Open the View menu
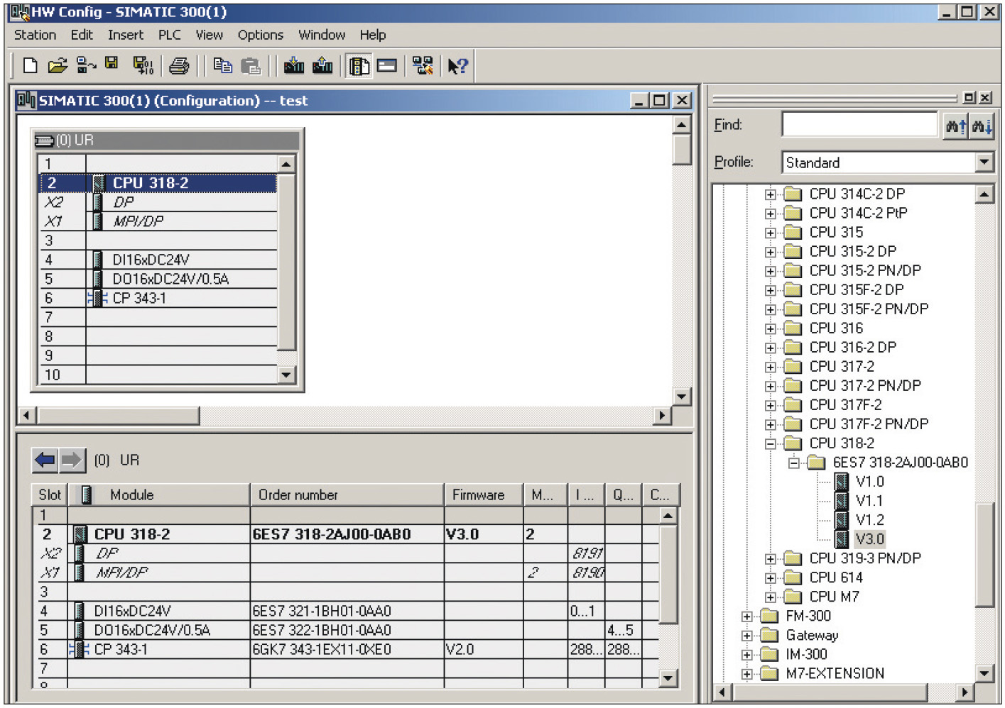The height and width of the screenshot is (708, 1005). pyautogui.click(x=210, y=35)
